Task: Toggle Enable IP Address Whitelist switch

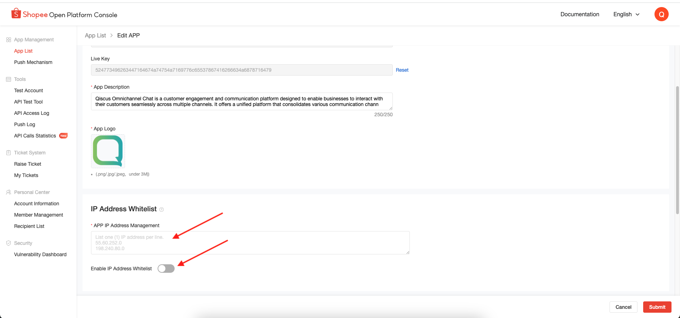Action: tap(166, 269)
